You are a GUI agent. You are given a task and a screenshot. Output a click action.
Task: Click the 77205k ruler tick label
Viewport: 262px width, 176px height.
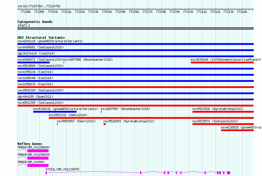120,12
